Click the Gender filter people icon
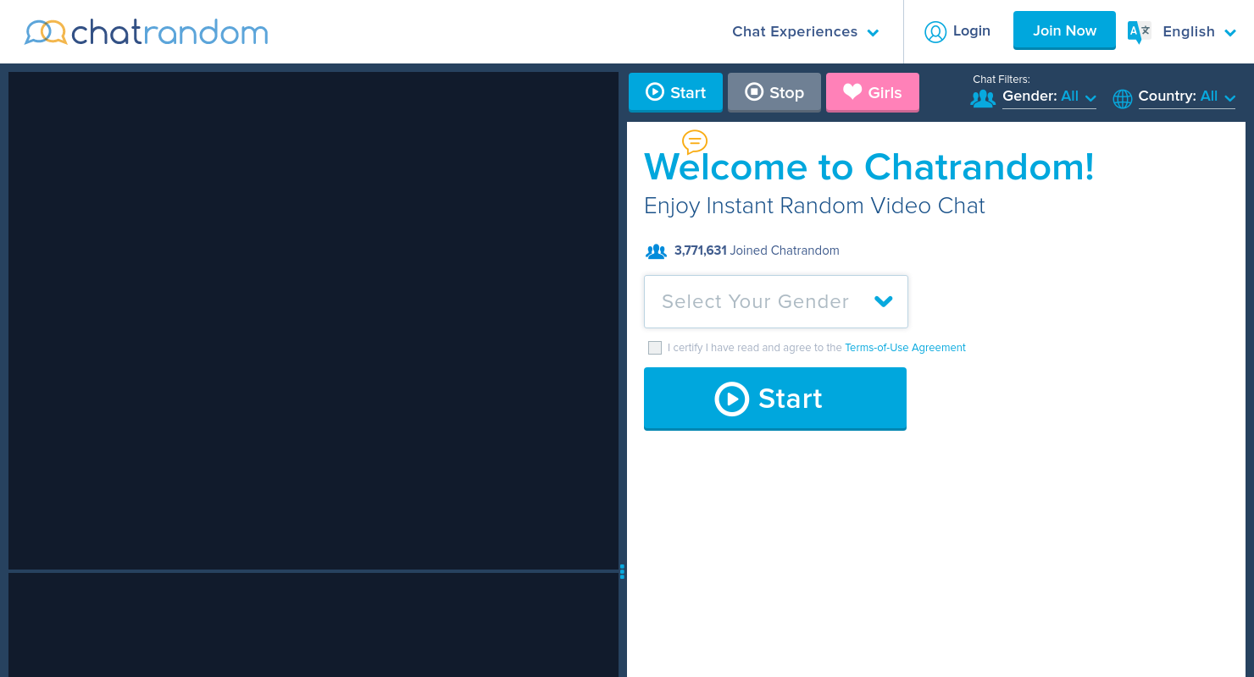 [x=983, y=99]
